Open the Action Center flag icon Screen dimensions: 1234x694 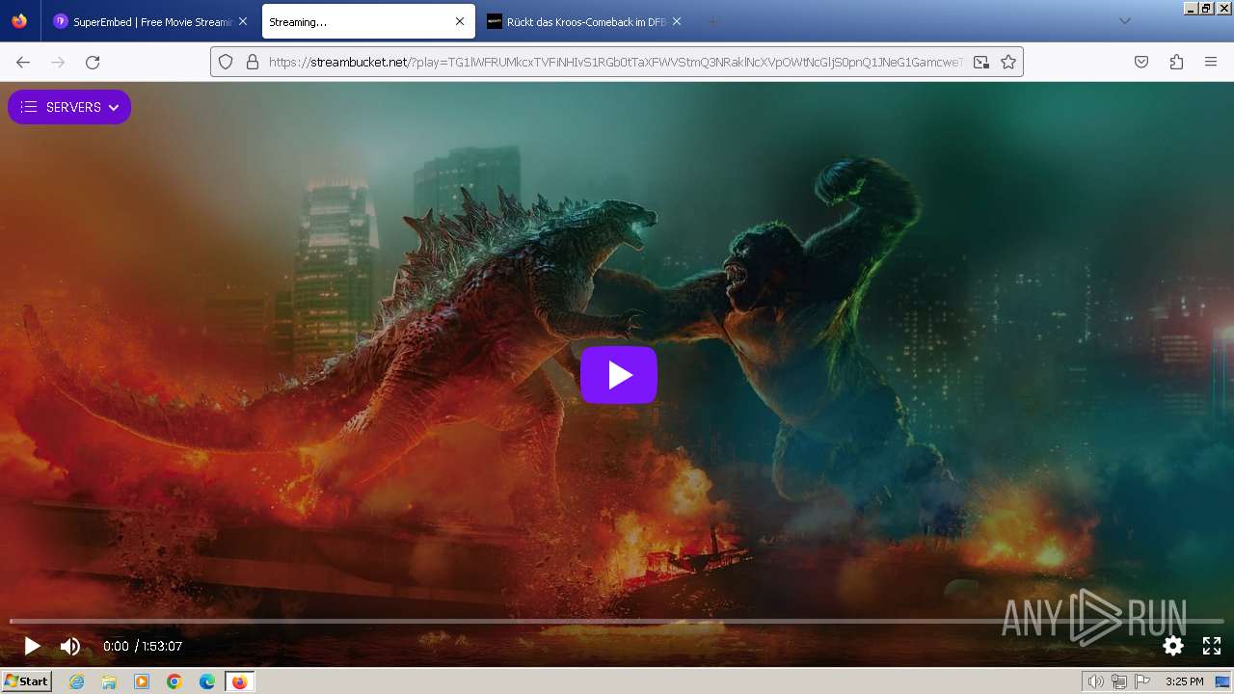(x=1142, y=681)
